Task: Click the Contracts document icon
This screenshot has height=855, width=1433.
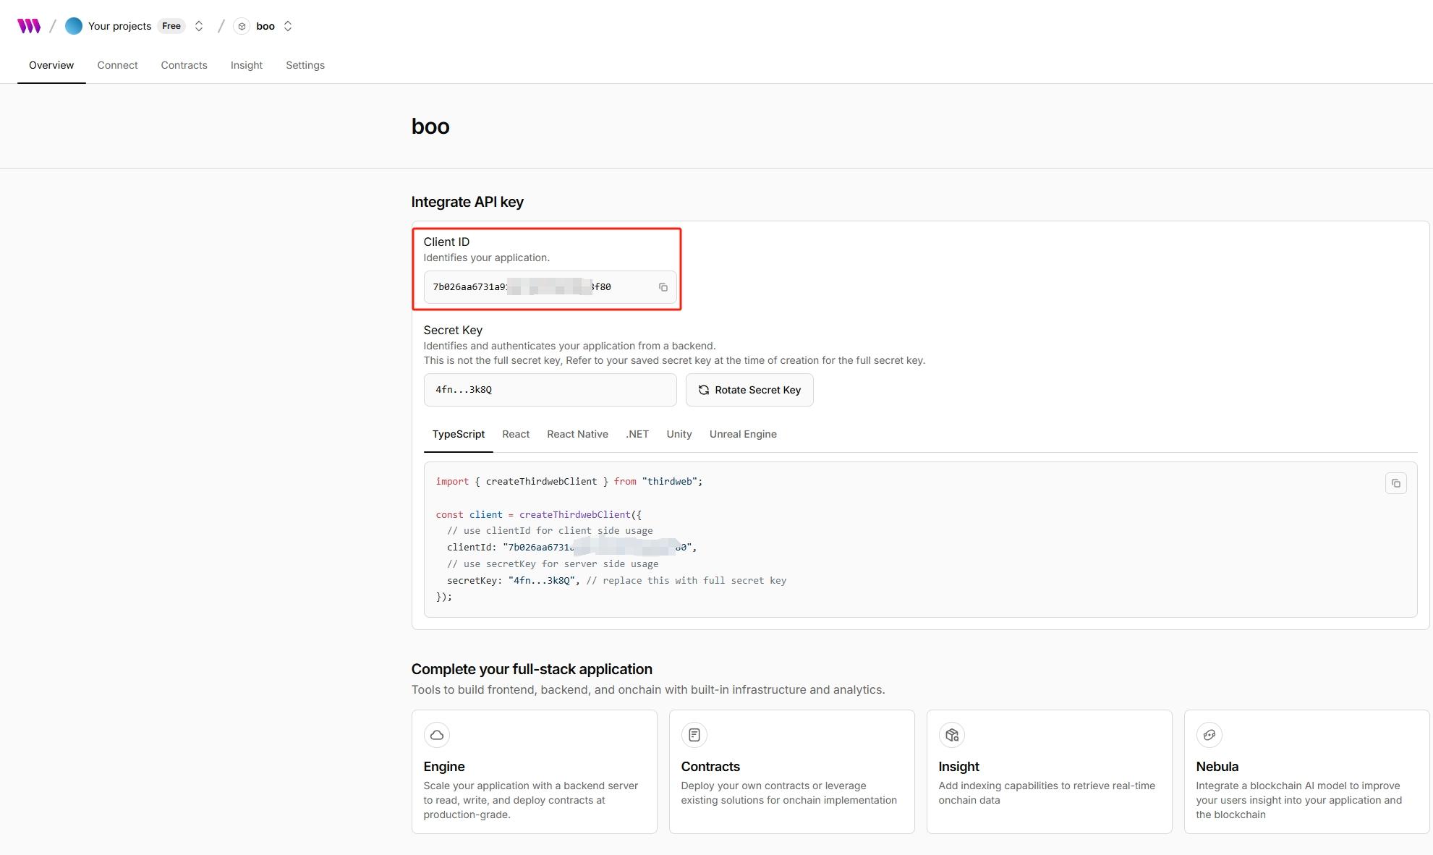Action: (694, 735)
